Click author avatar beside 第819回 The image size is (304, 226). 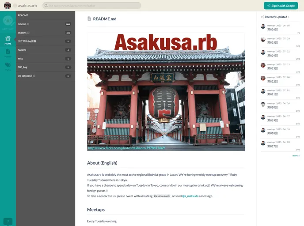(x=263, y=117)
